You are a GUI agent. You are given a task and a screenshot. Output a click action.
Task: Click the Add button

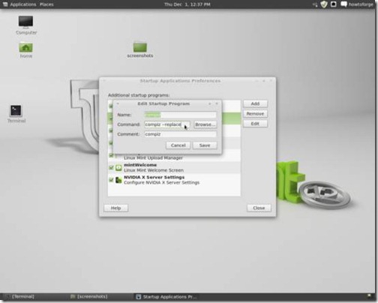(x=255, y=103)
